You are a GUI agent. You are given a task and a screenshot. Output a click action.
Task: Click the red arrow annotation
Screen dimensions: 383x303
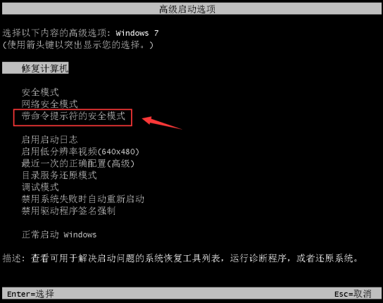[x=162, y=123]
